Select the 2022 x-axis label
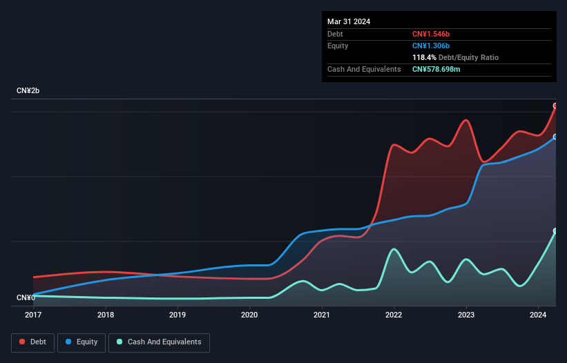Image resolution: width=567 pixels, height=363 pixels. [394, 315]
